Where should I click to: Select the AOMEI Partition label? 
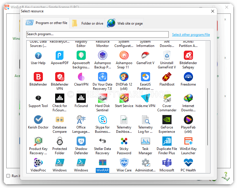pos(188,44)
